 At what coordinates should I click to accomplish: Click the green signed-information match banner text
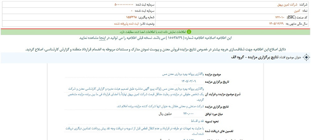pos(153,32)
